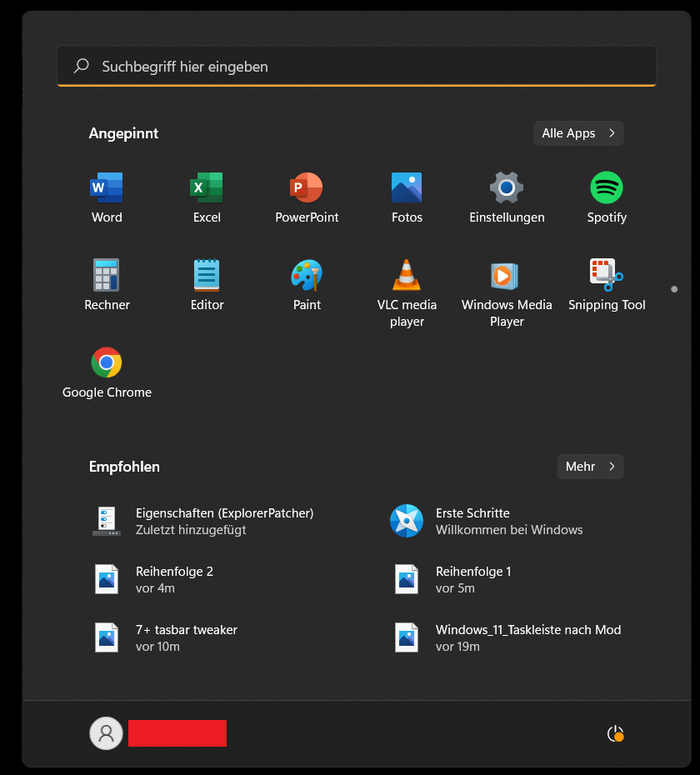The image size is (700, 775).
Task: Click the Suchbegriff hier eingeben search field
Action: coord(357,67)
